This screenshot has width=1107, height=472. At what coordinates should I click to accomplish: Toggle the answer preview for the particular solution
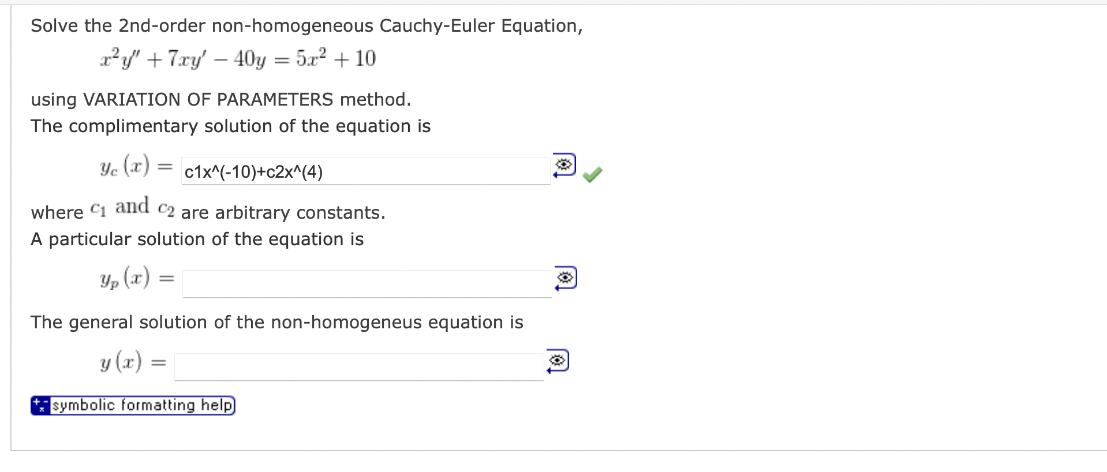click(566, 278)
